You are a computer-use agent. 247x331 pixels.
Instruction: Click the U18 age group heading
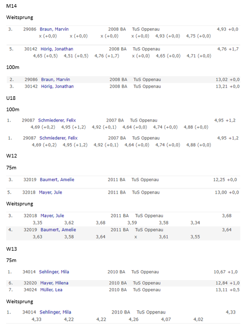click(11, 98)
